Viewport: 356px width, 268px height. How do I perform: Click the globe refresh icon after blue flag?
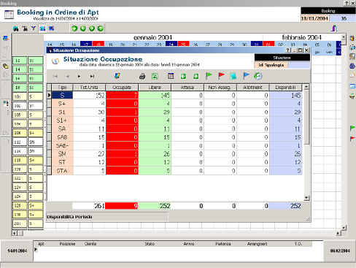[x=258, y=76]
